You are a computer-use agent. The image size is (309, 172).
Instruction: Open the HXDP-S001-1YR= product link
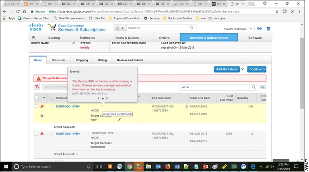(68, 134)
